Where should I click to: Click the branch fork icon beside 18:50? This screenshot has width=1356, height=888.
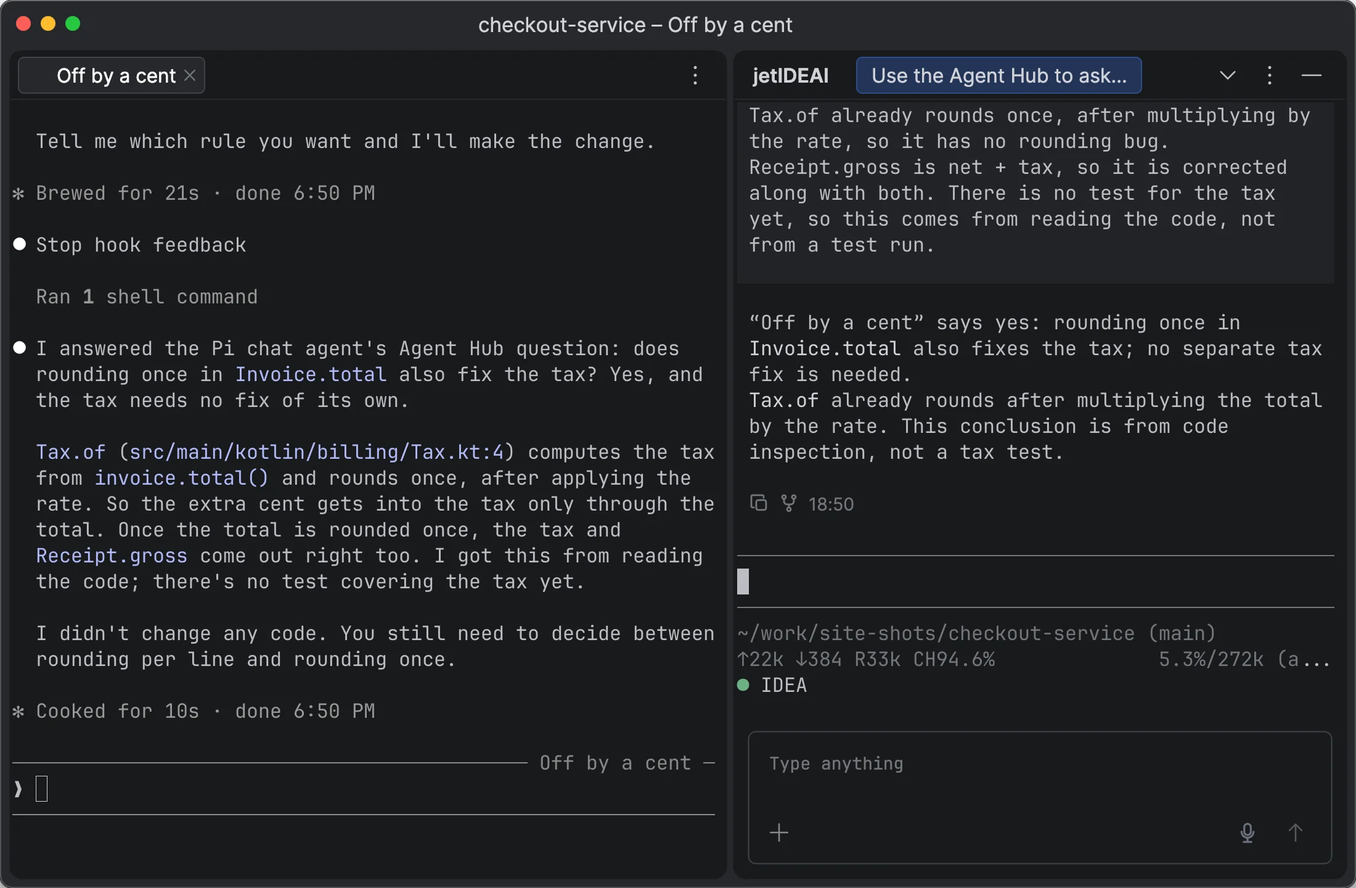point(789,503)
